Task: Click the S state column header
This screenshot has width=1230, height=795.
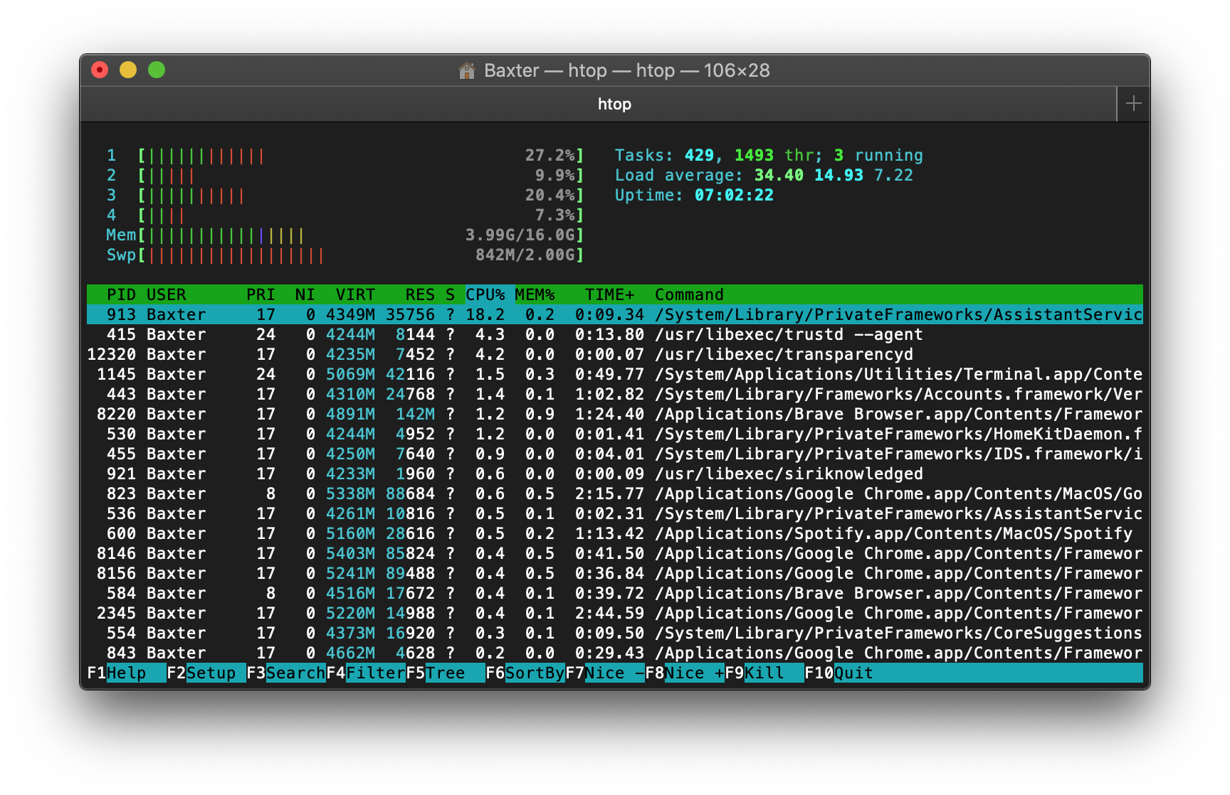Action: (x=451, y=294)
